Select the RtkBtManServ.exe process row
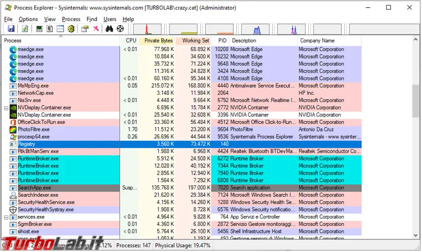This screenshot has height=252, width=422. point(182,152)
